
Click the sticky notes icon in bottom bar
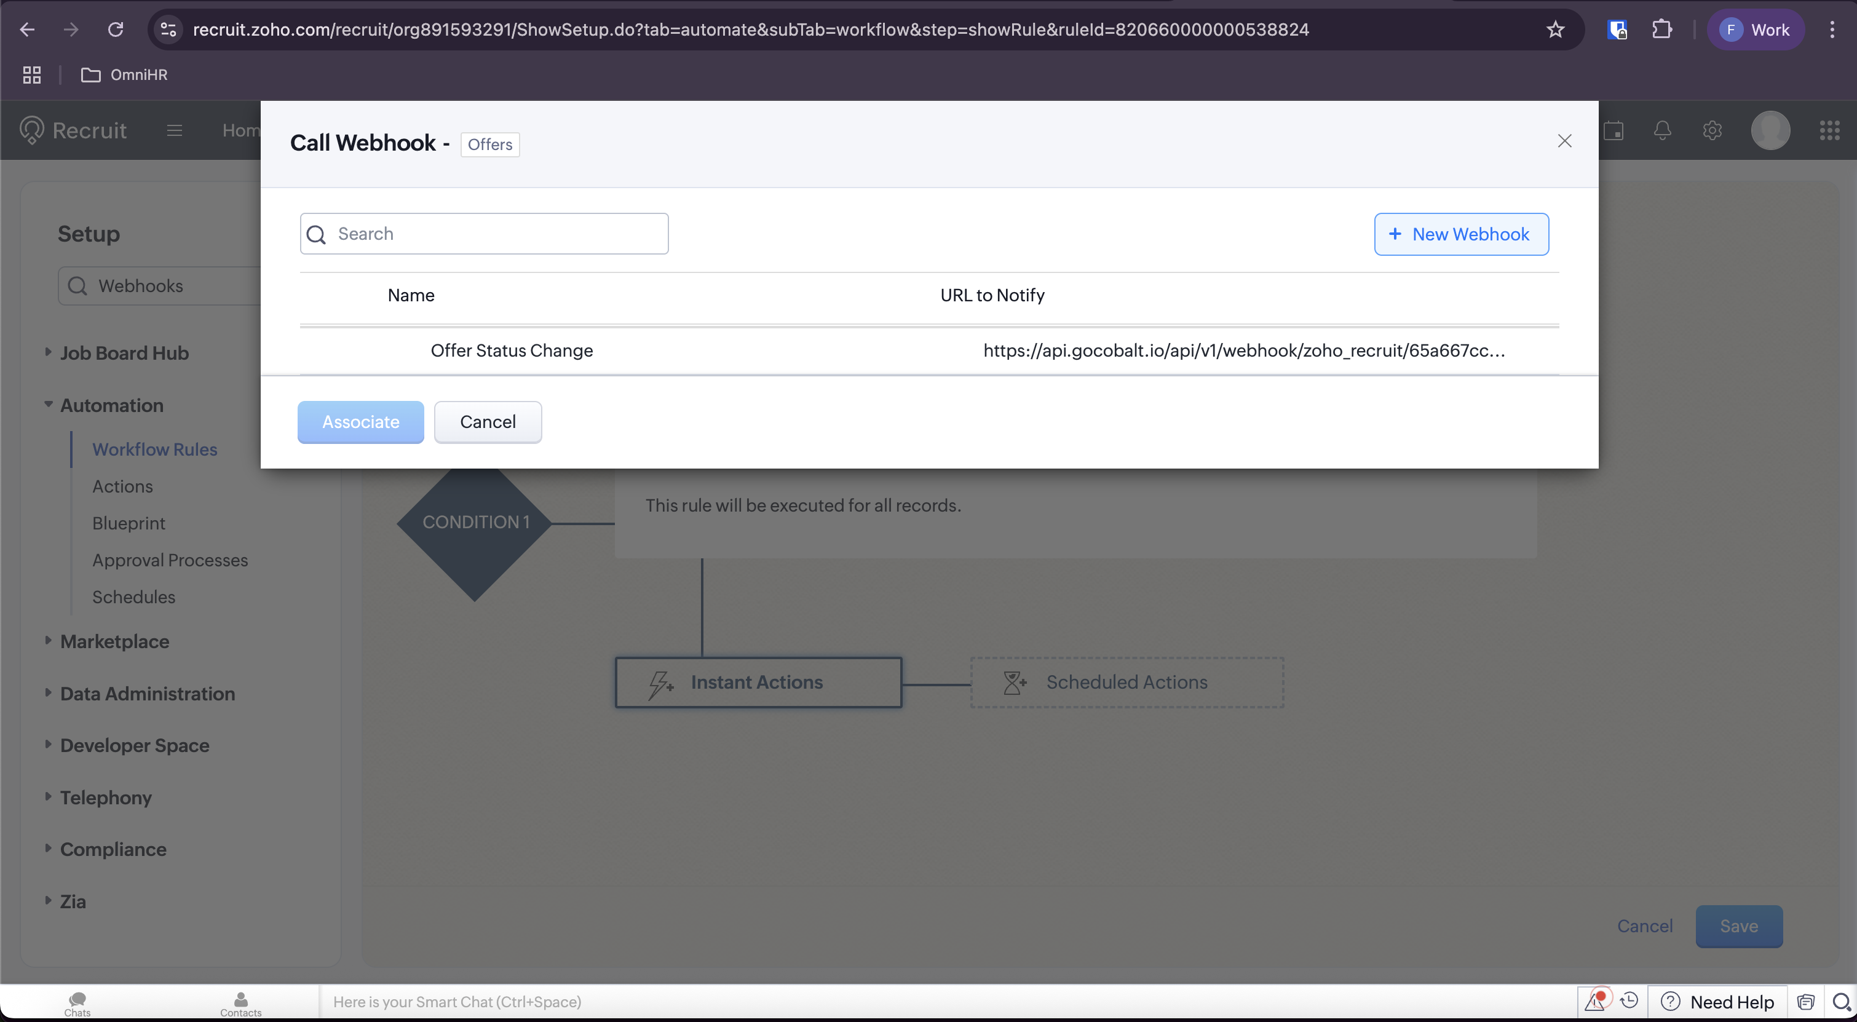click(x=1805, y=1002)
